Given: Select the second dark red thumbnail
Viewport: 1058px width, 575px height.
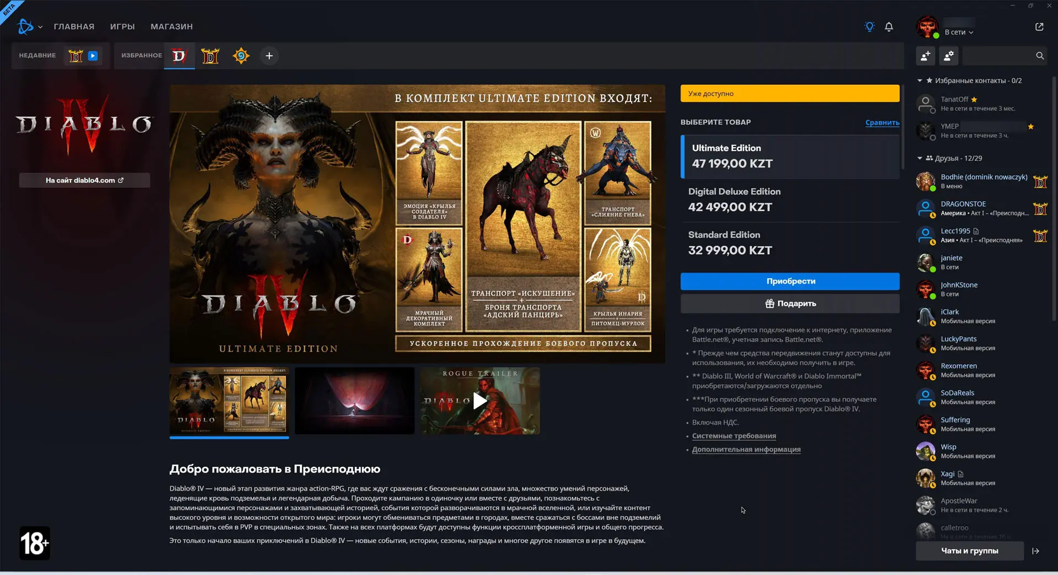Looking at the screenshot, I should pos(354,401).
